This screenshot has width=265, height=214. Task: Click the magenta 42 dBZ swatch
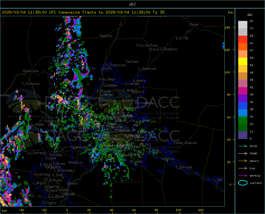243,91
